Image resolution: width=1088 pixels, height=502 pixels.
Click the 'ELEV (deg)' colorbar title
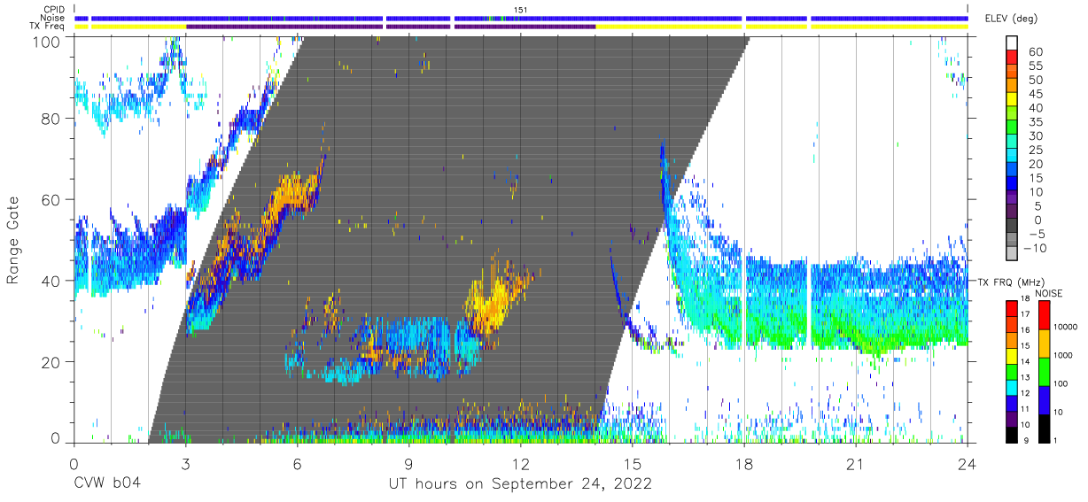(1012, 19)
